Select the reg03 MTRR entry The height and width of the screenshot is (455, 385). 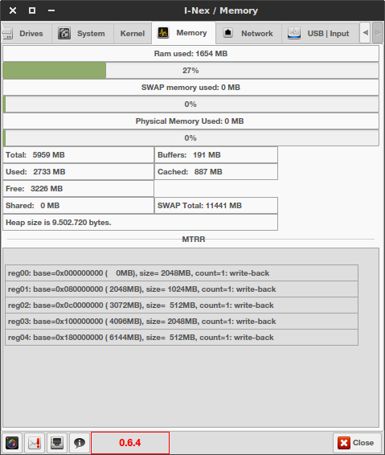click(x=182, y=322)
